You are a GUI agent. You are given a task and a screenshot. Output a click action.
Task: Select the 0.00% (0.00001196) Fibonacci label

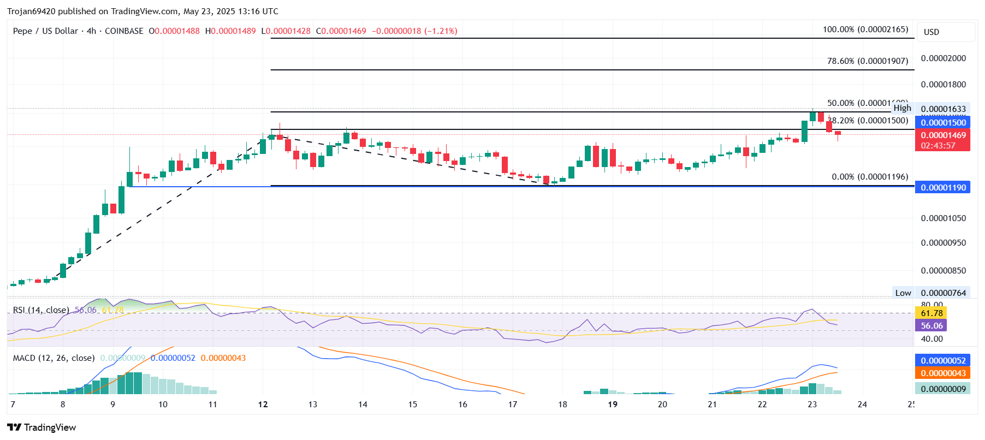pyautogui.click(x=870, y=177)
